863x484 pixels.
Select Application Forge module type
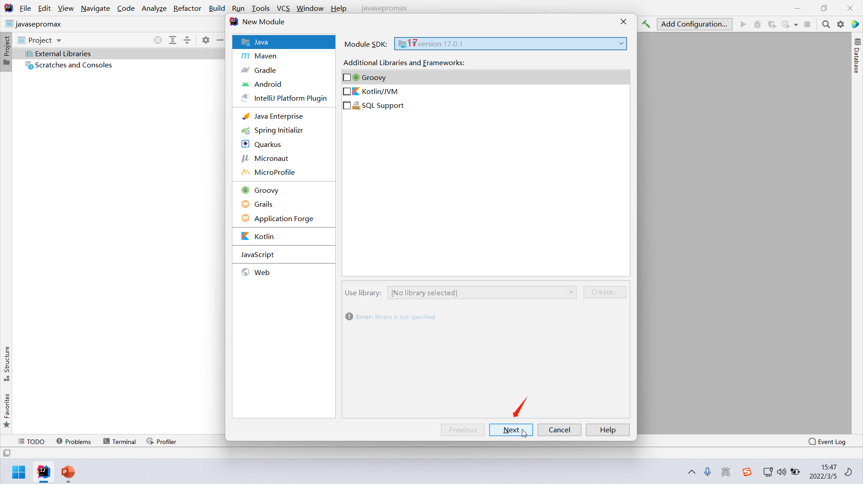(x=284, y=218)
